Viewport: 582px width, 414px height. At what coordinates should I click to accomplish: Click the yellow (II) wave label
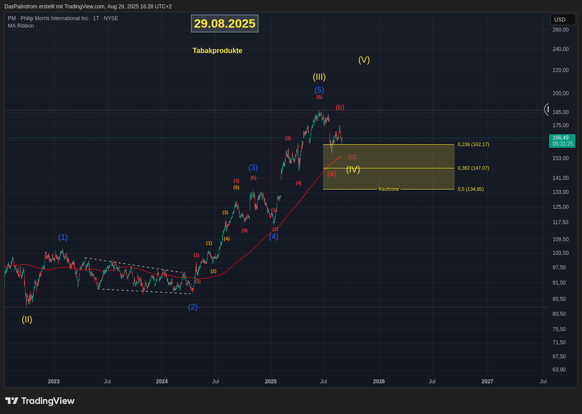[x=27, y=319]
